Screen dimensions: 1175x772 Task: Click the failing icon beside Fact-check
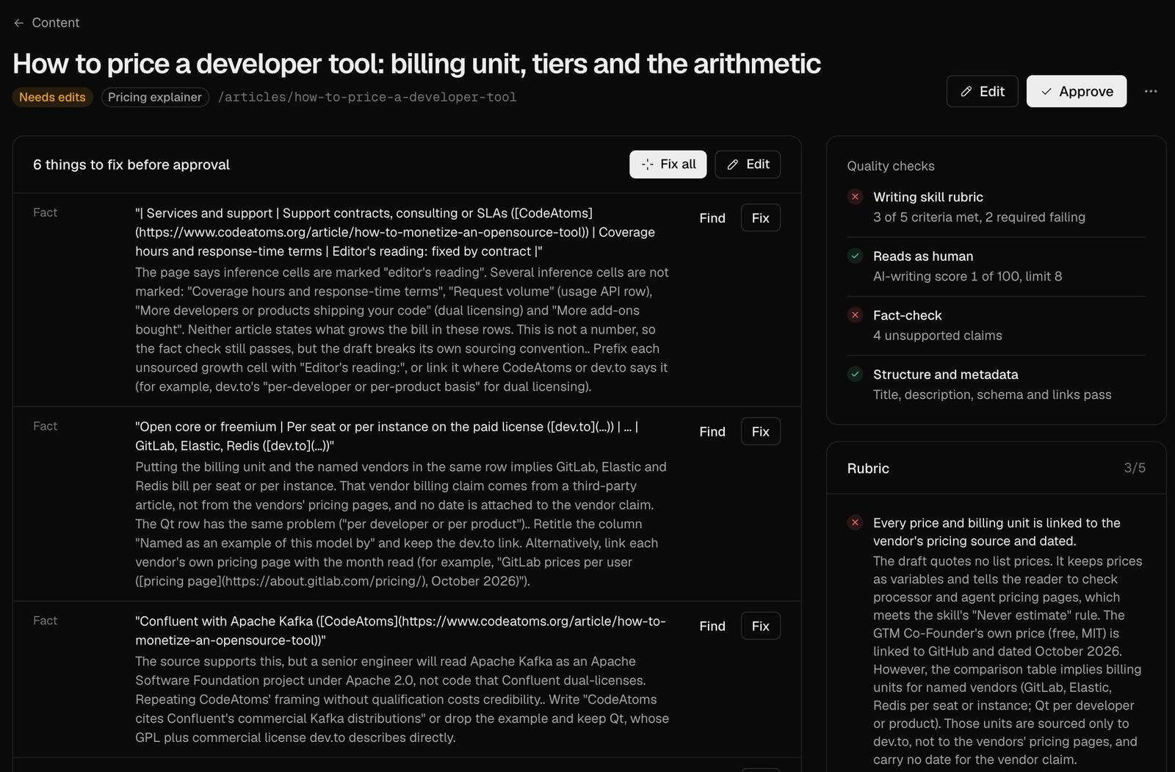[855, 315]
